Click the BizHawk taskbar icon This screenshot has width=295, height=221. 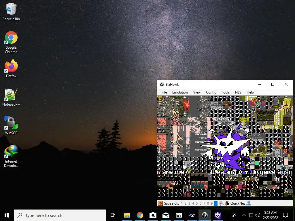pyautogui.click(x=205, y=215)
